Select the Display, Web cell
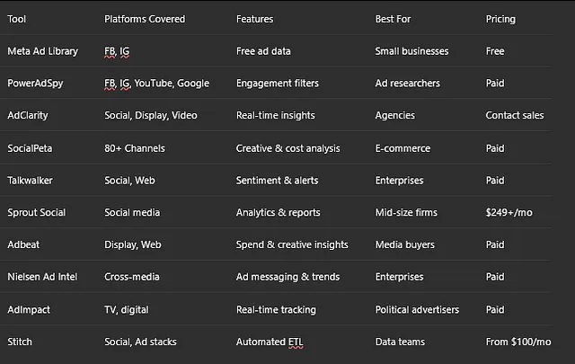 pos(133,244)
